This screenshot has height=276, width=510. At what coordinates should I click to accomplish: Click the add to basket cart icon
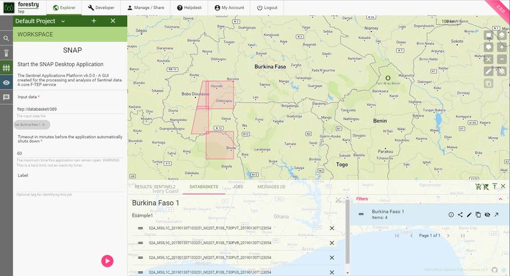(x=478, y=186)
